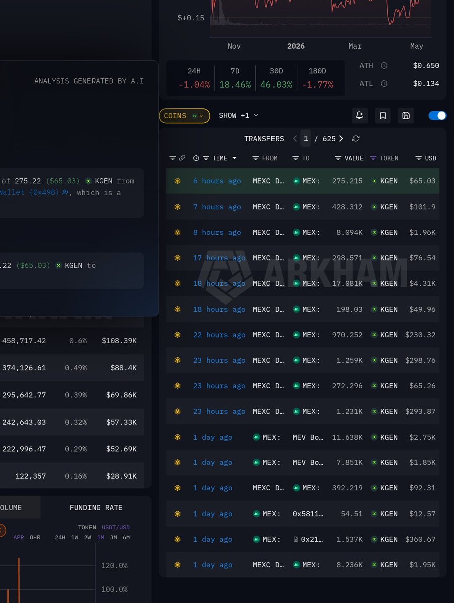Open the COINS filter dropdown

[x=185, y=116]
